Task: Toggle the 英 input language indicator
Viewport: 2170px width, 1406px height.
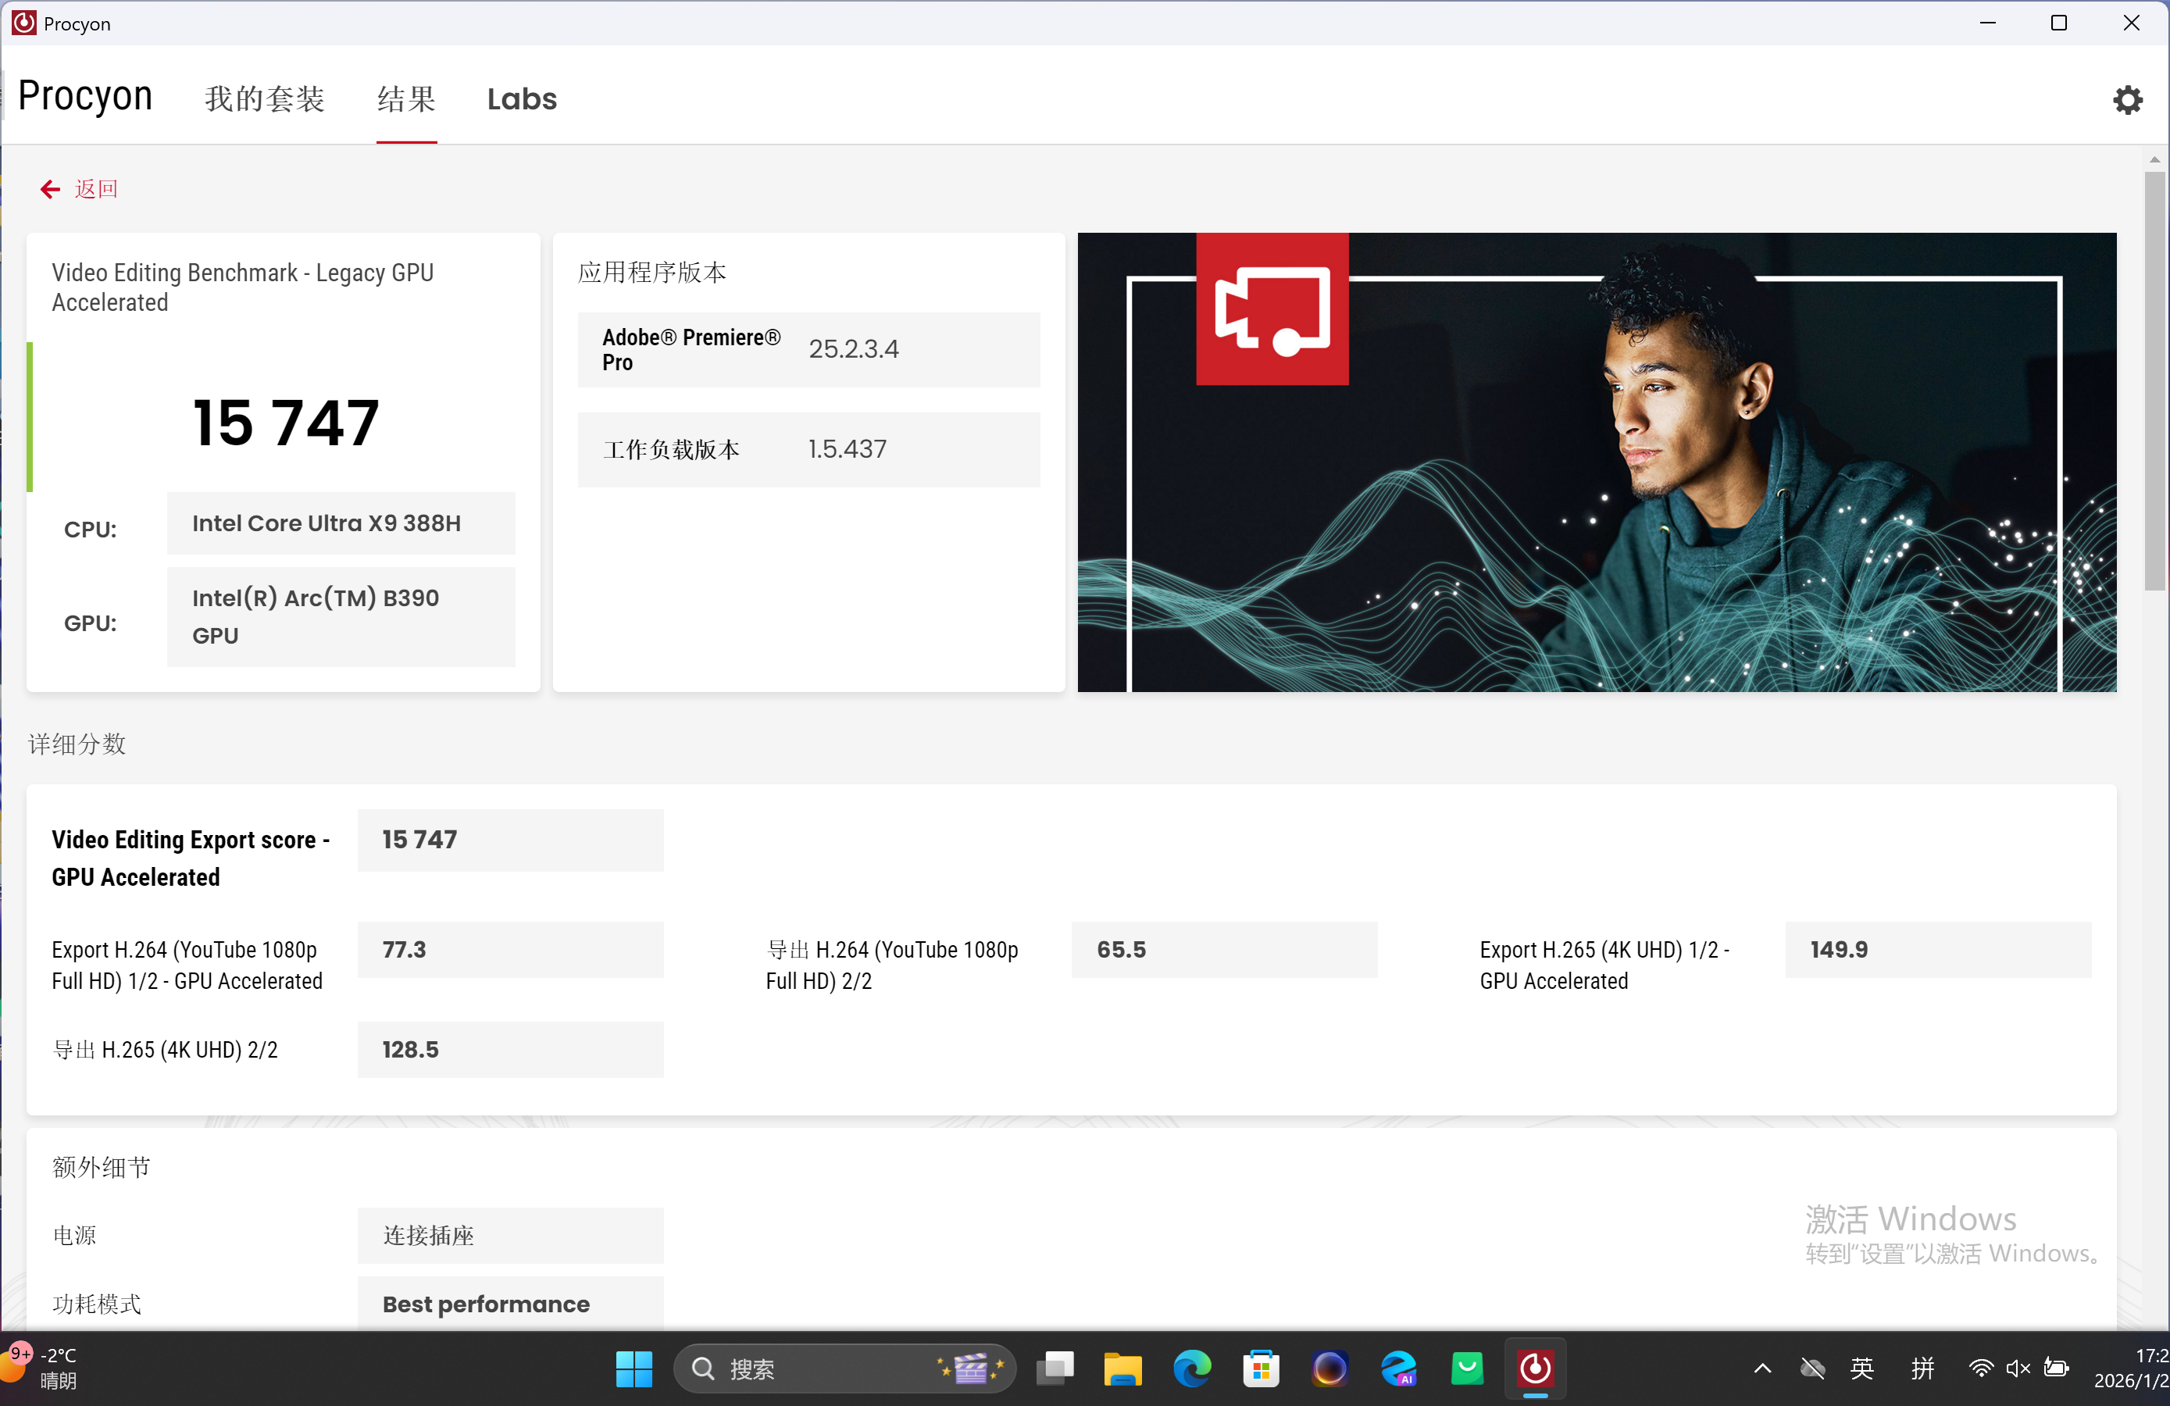Action: [x=1861, y=1368]
